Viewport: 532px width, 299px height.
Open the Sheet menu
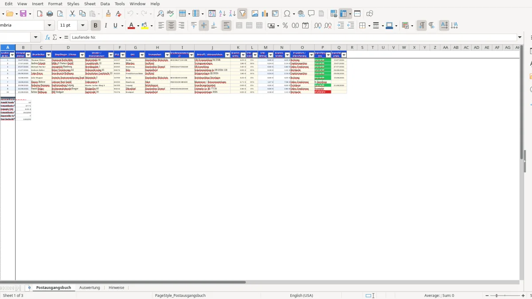coord(90,4)
